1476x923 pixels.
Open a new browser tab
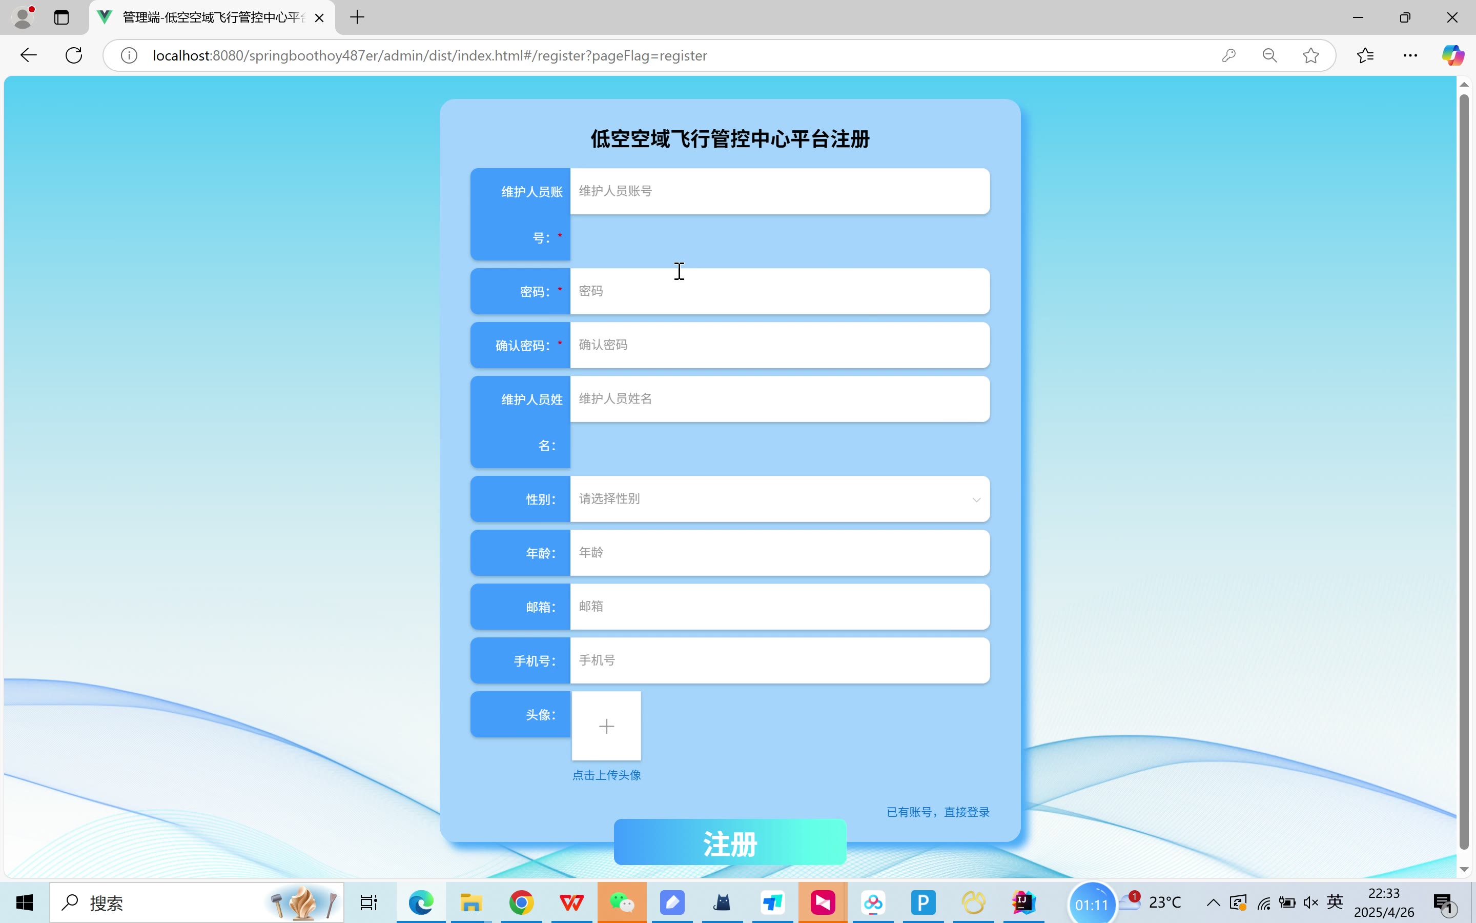point(357,17)
